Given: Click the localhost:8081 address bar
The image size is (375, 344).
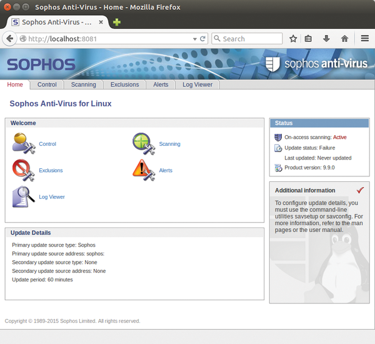Looking at the screenshot, I should pos(109,39).
